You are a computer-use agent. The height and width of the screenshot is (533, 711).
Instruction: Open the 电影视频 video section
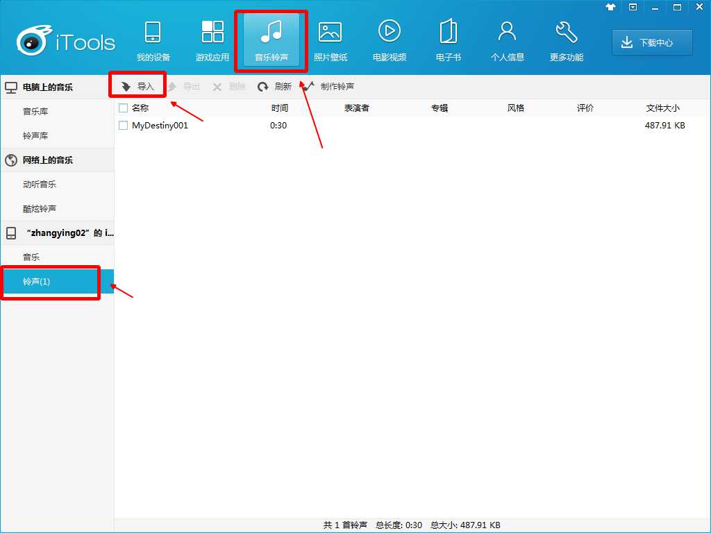click(389, 42)
